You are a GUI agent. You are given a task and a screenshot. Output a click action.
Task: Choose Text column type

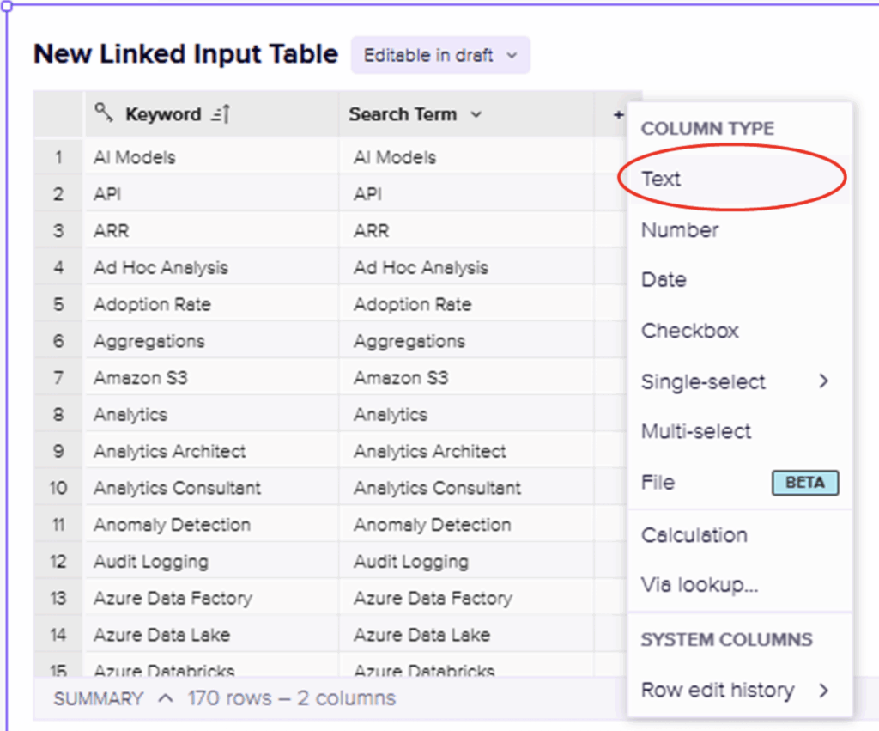pos(661,179)
